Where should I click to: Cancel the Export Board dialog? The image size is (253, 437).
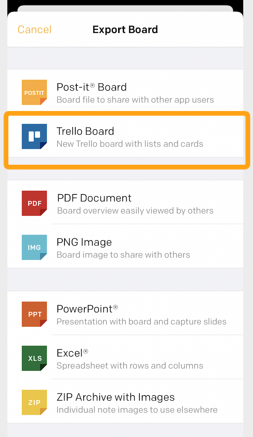34,29
